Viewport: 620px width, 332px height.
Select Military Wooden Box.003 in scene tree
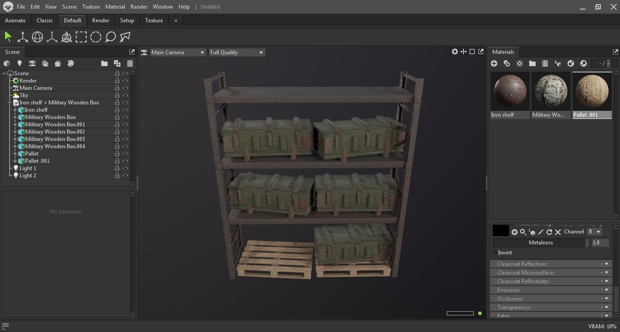[x=55, y=139]
